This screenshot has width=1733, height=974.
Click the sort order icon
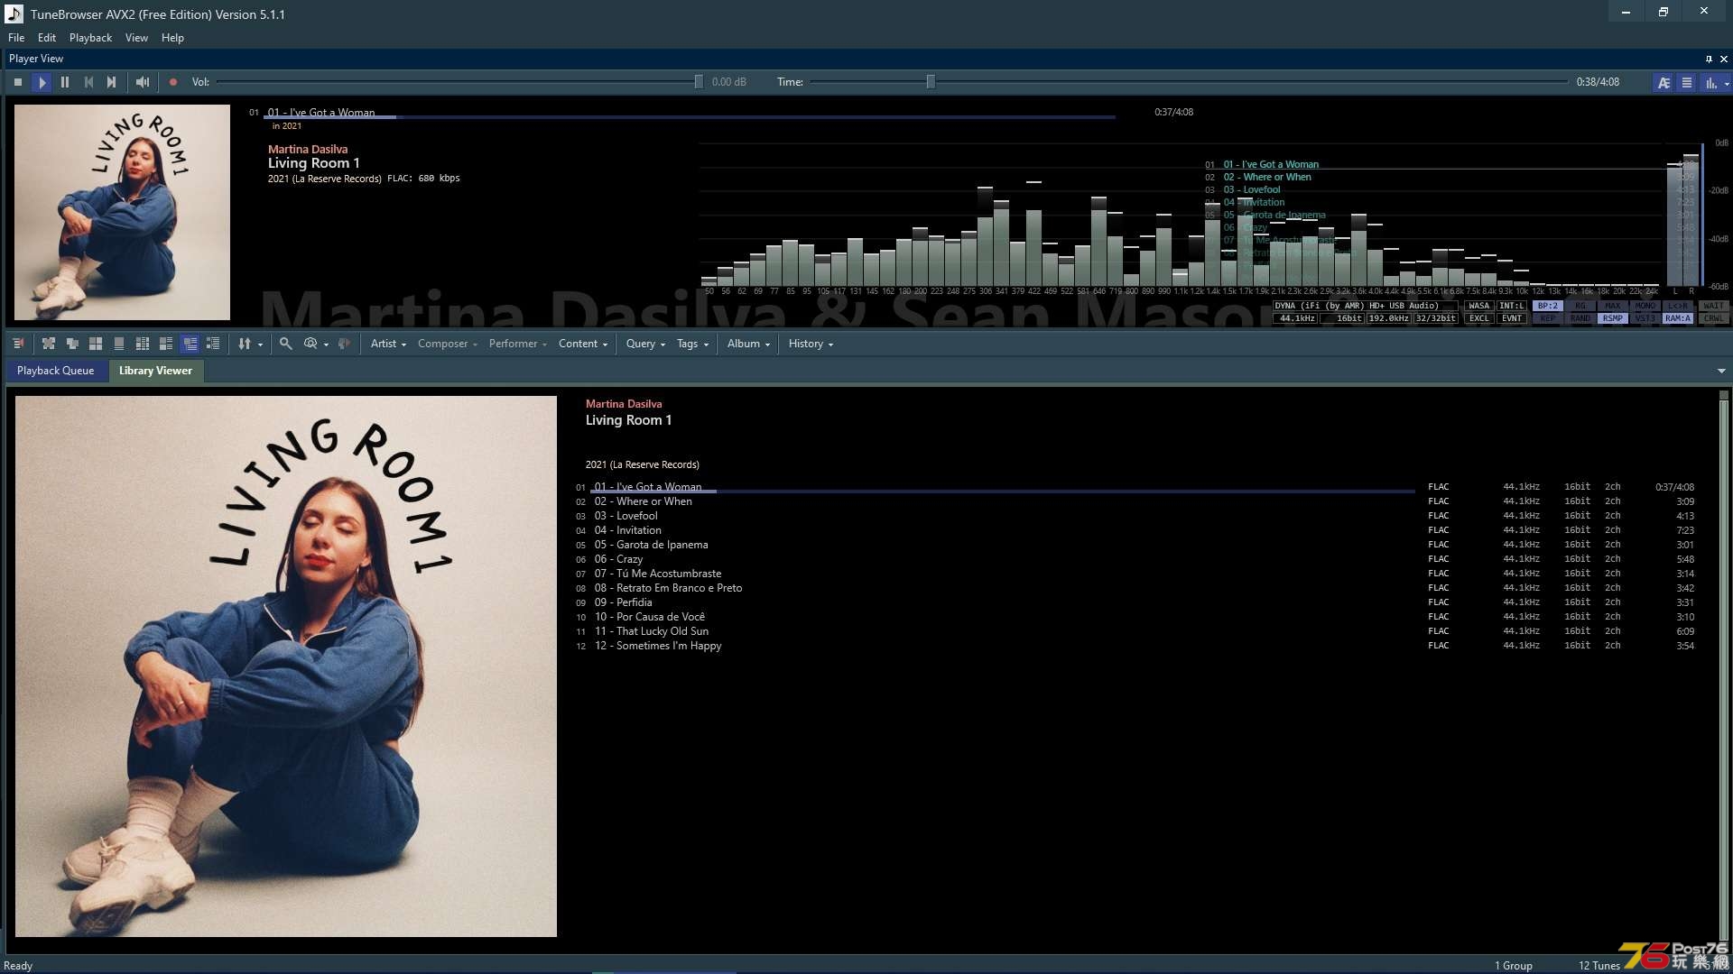244,344
